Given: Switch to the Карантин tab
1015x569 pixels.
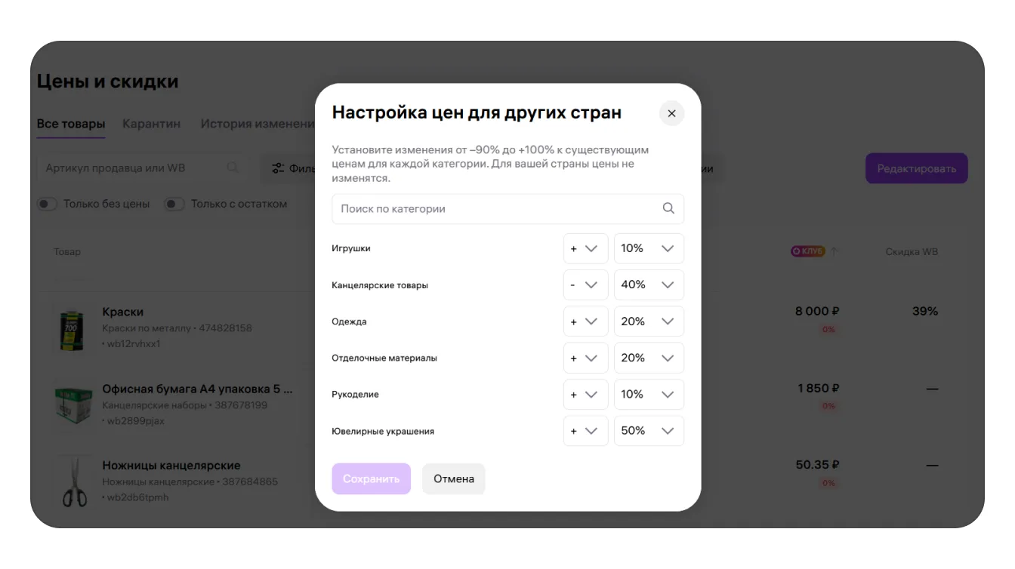Looking at the screenshot, I should 151,124.
